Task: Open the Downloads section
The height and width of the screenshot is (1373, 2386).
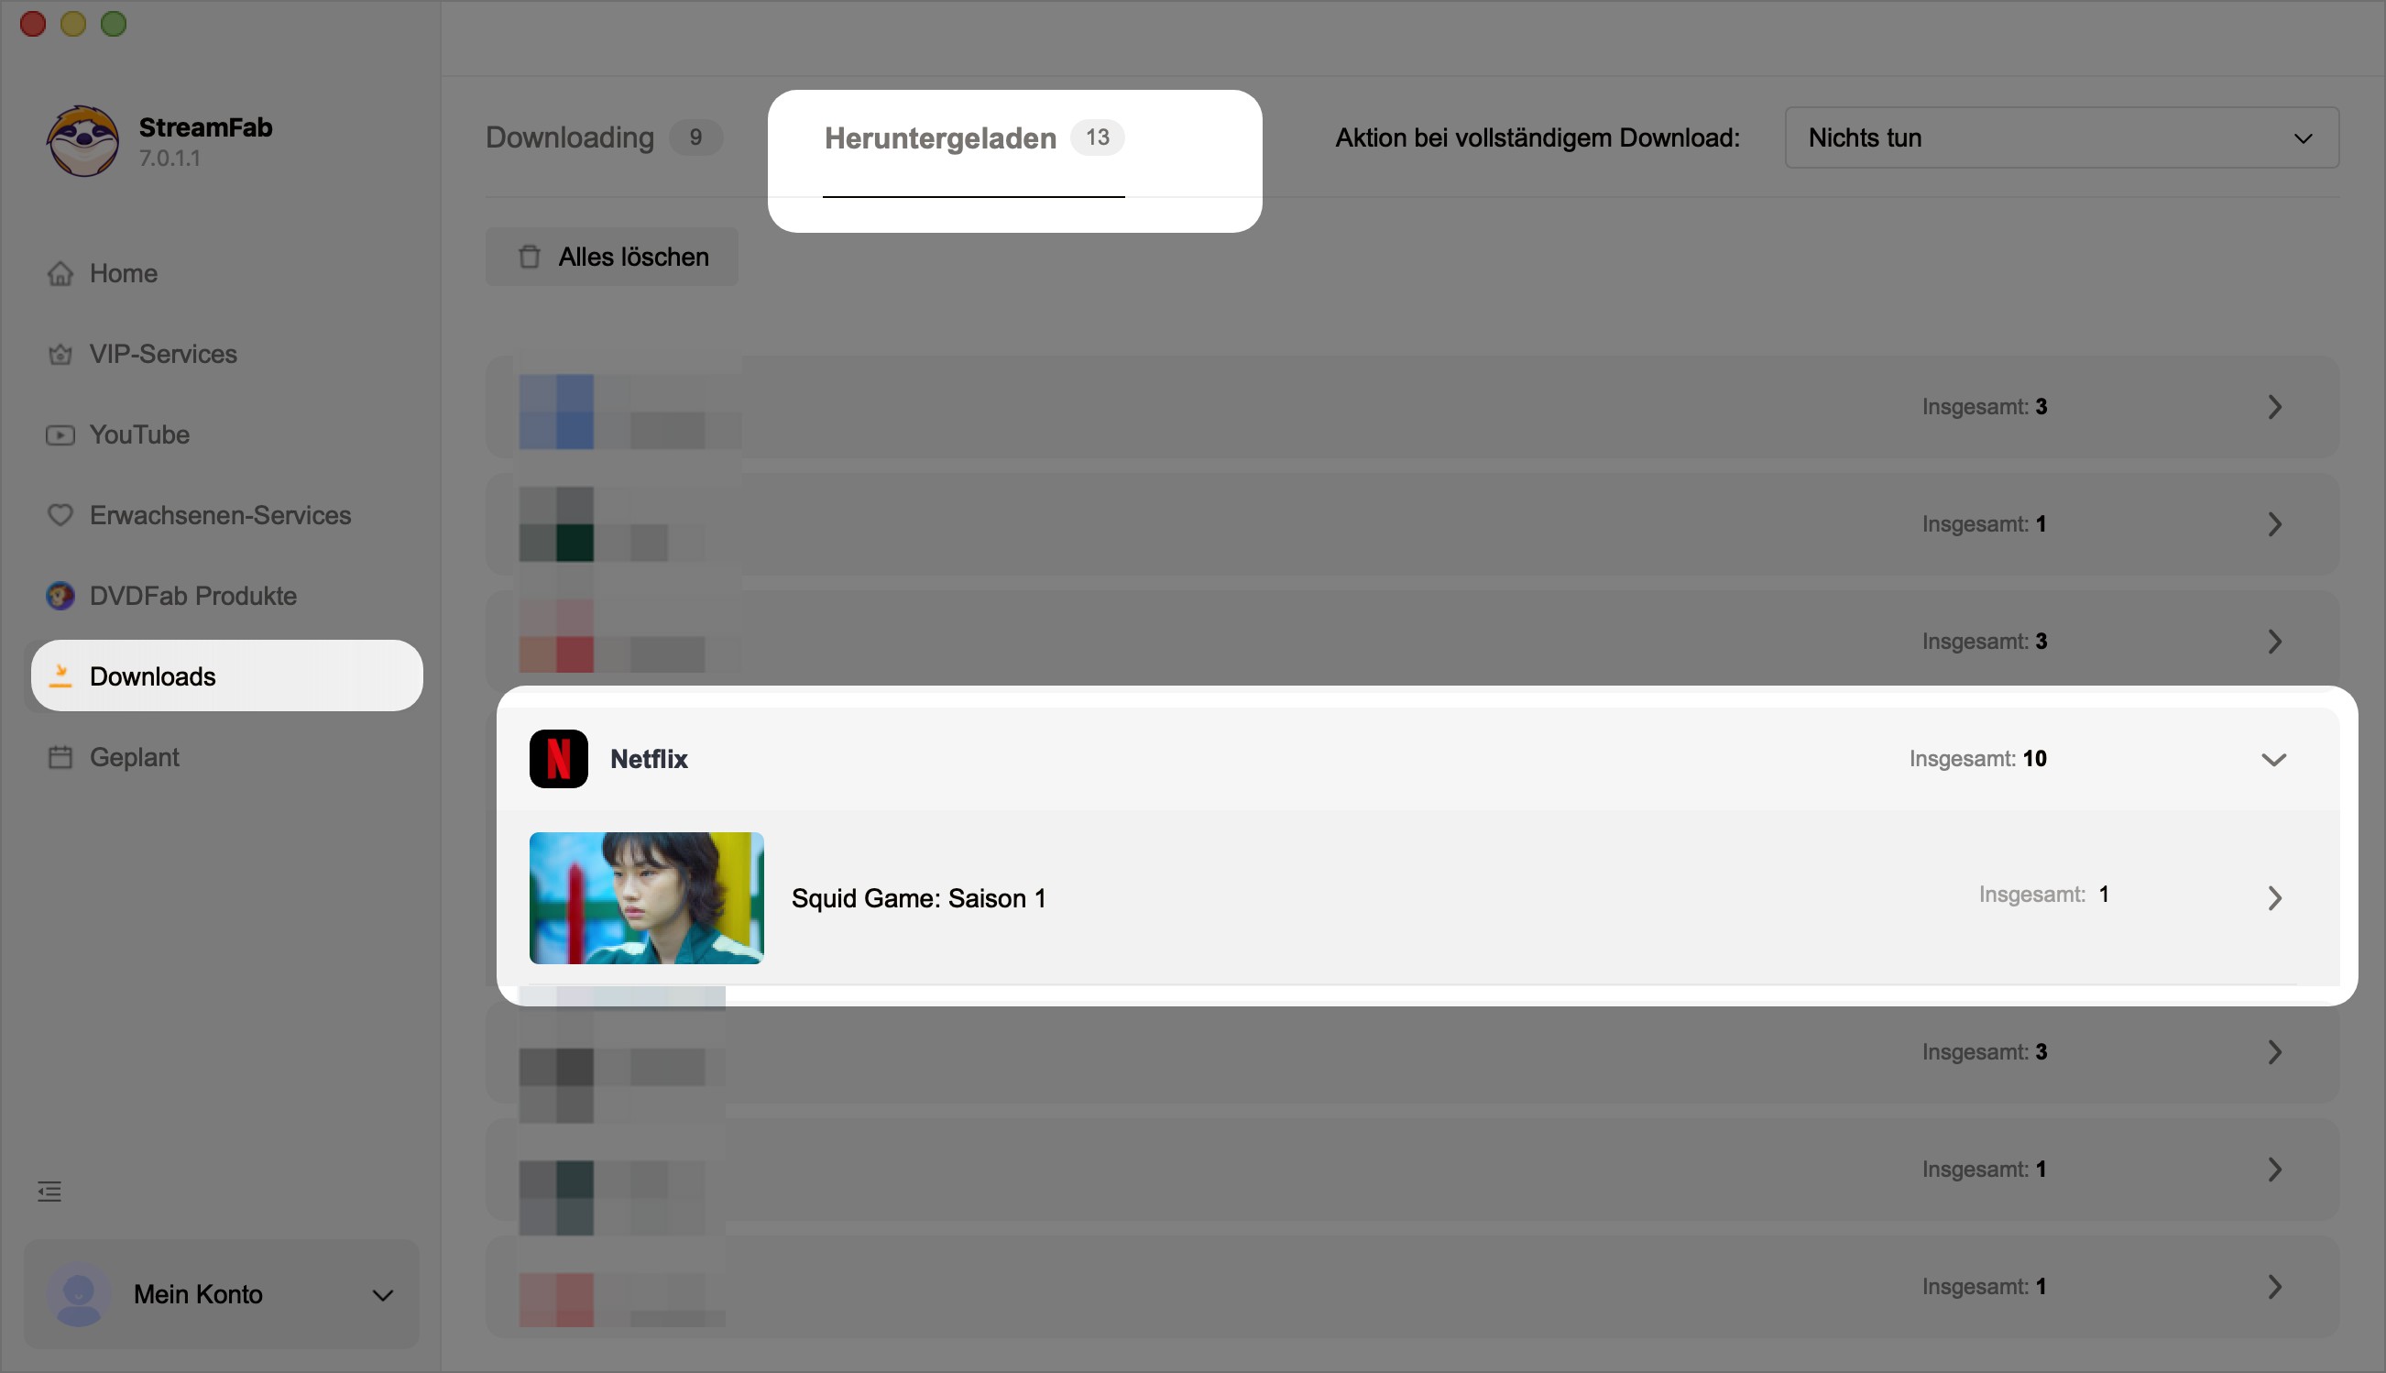Action: coord(152,676)
